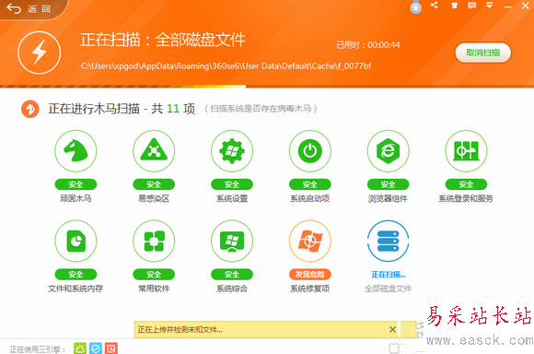
Task: Select the 常用软件 apps icon
Action: pos(154,242)
